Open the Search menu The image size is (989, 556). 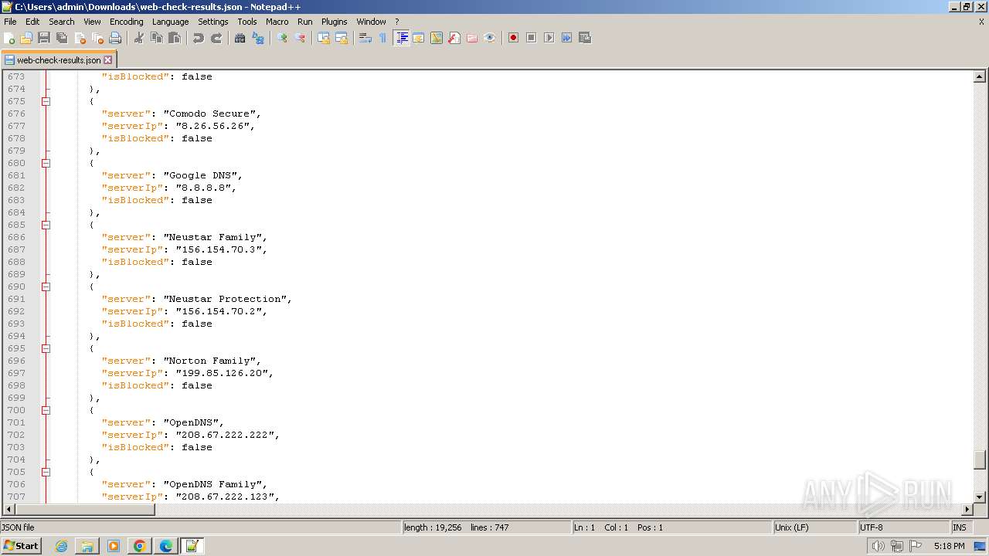[x=62, y=22]
